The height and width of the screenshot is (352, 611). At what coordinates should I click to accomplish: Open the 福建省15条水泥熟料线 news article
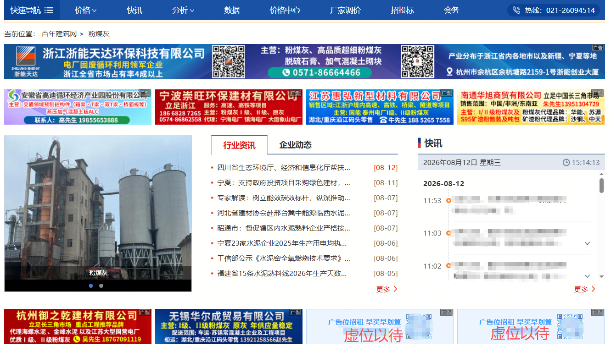(282, 274)
